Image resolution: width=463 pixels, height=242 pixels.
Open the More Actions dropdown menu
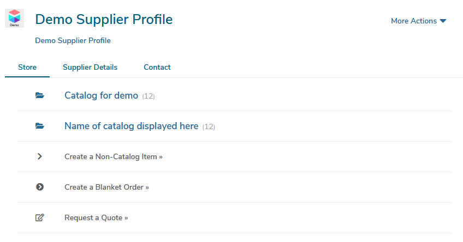(x=418, y=21)
